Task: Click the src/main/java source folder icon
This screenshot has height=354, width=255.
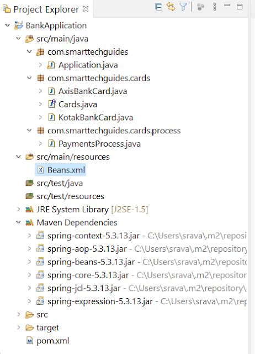Action: pyautogui.click(x=29, y=39)
